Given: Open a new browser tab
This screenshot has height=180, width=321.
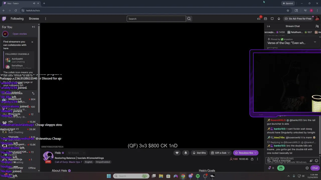Looking at the screenshot, I should point(44,3).
